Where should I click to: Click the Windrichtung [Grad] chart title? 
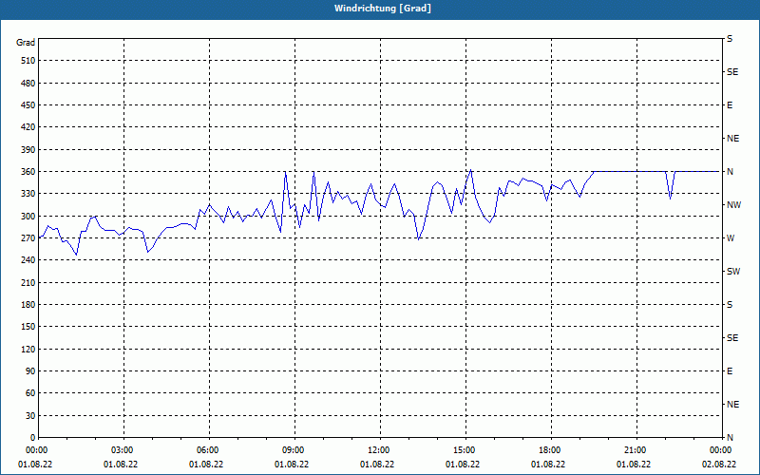click(383, 9)
